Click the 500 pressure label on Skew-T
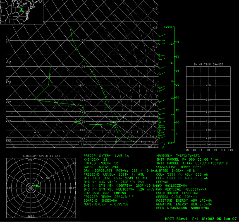The image size is (239, 222). [x=82, y=100]
